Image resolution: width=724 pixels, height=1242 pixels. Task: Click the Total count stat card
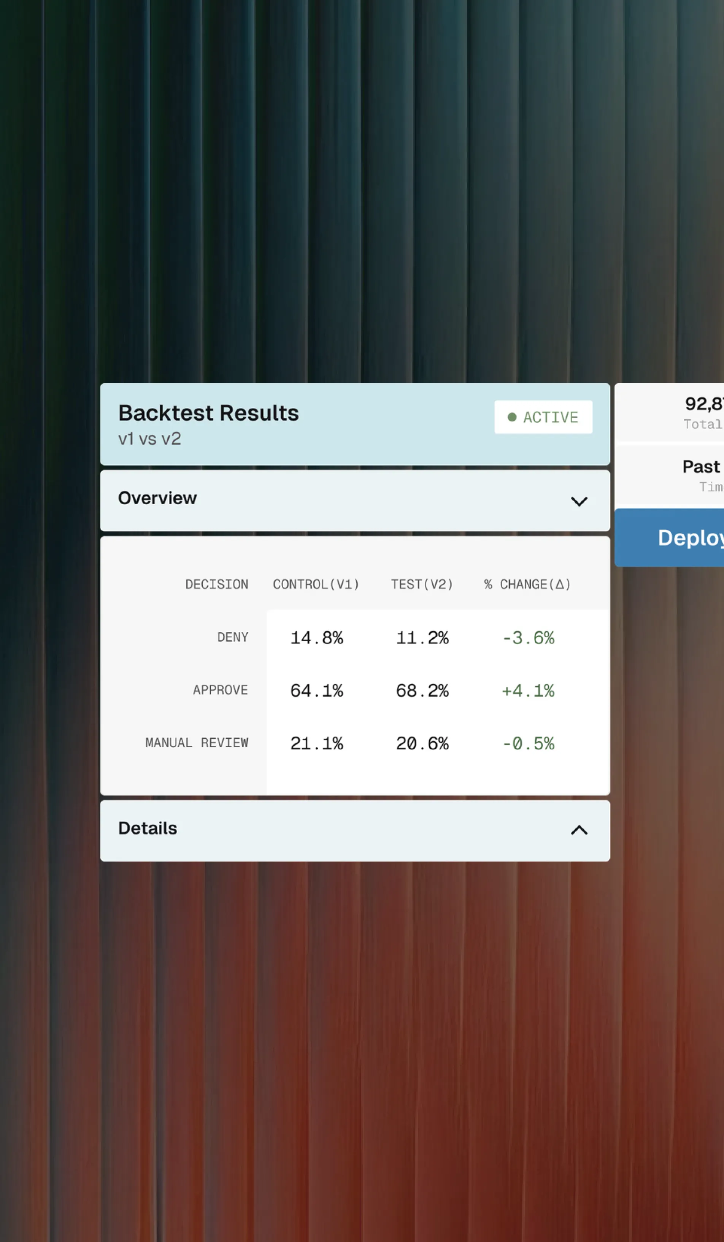(x=669, y=412)
